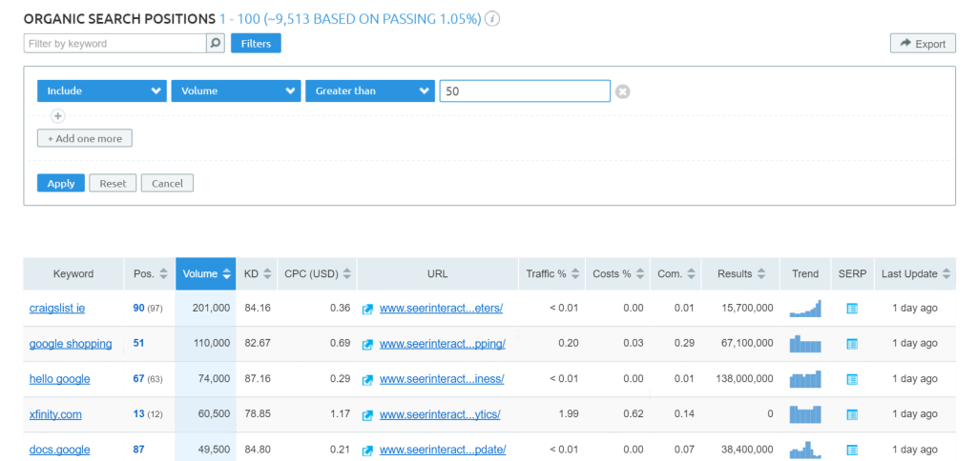Click external link icon for docs.google URL
Viewport: 977px width, 461px height.
pos(367,450)
